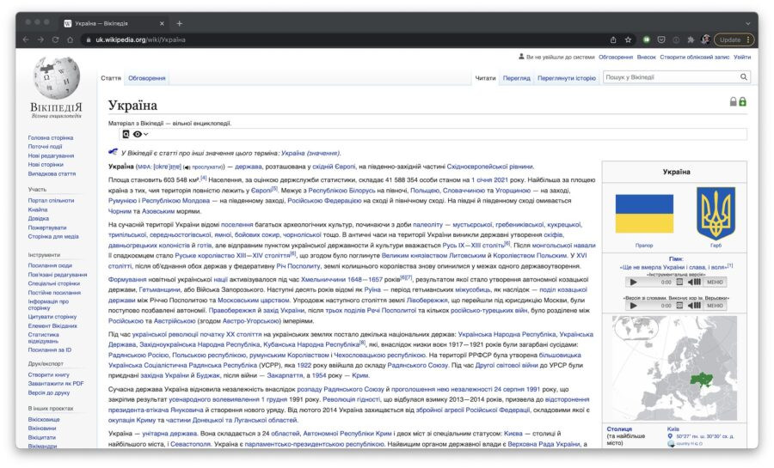This screenshot has height=468, width=774.
Task: Open the Київ link in the infobox
Action: point(673,429)
